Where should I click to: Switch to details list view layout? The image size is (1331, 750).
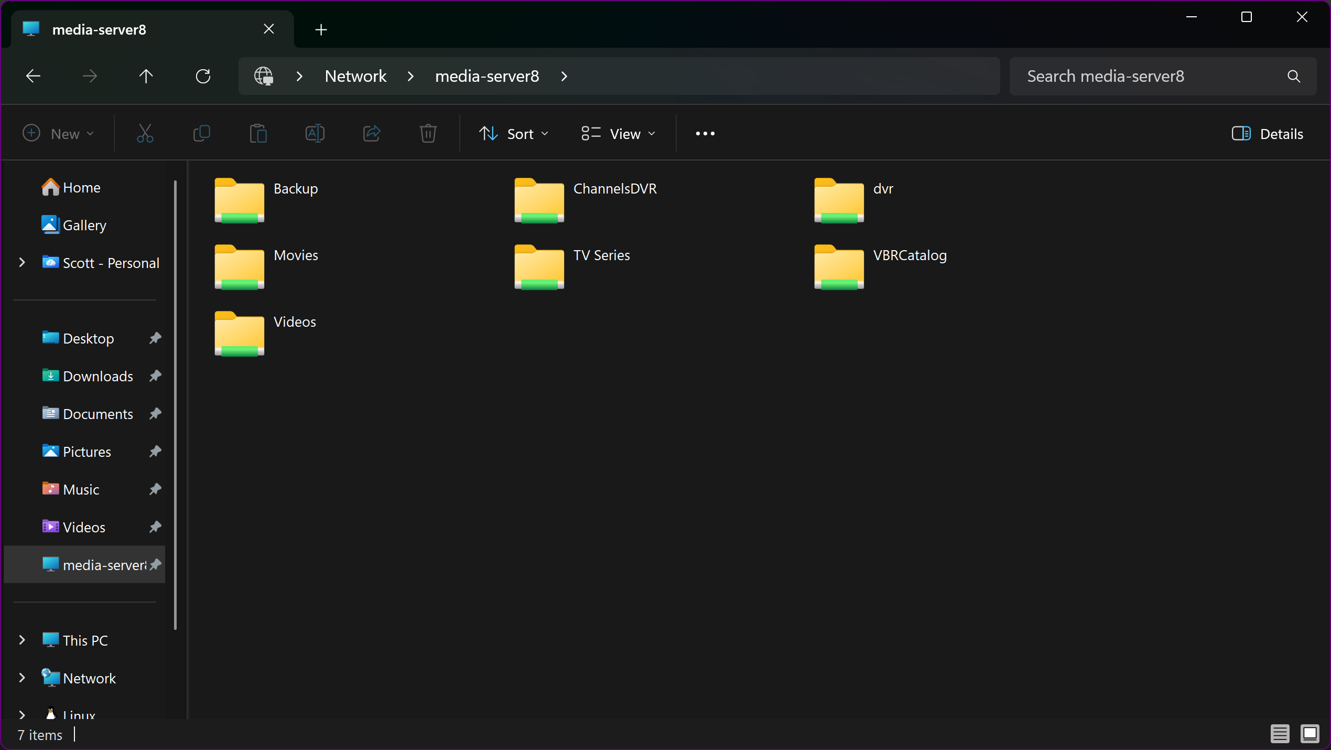click(1280, 733)
